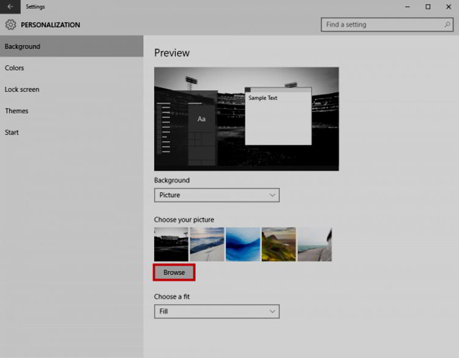Pick the blue abstract wave thumbnail
The width and height of the screenshot is (459, 358).
(243, 244)
